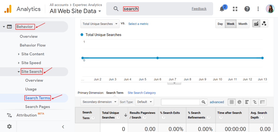
Task: Open Site Search Overview report
Action: click(34, 80)
